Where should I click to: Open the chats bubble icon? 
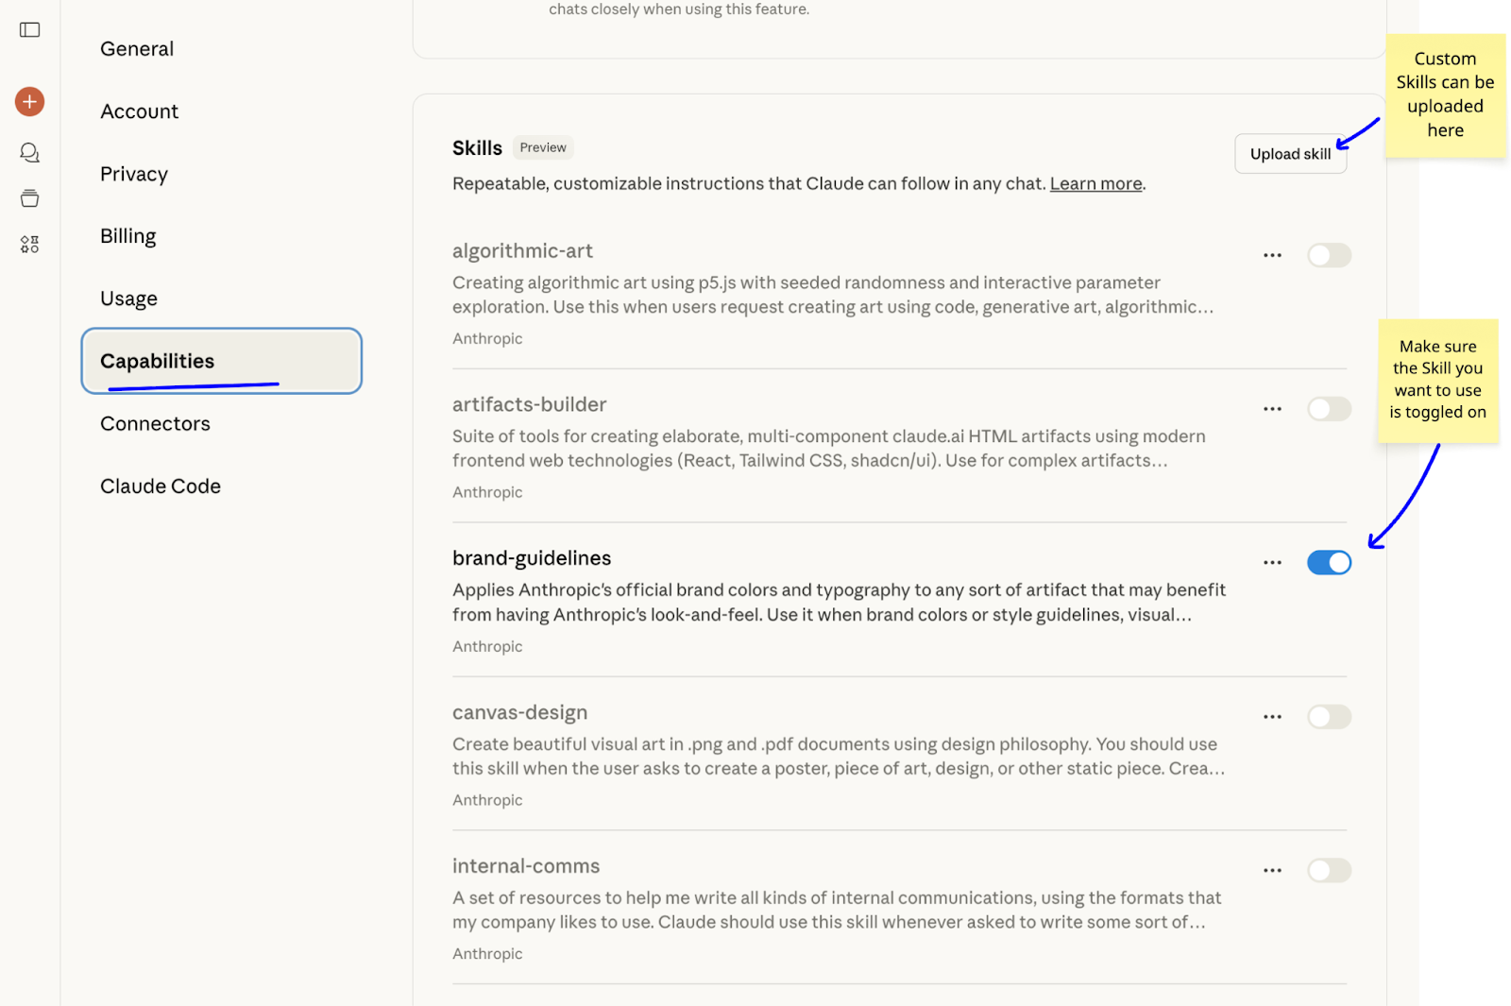[x=30, y=152]
